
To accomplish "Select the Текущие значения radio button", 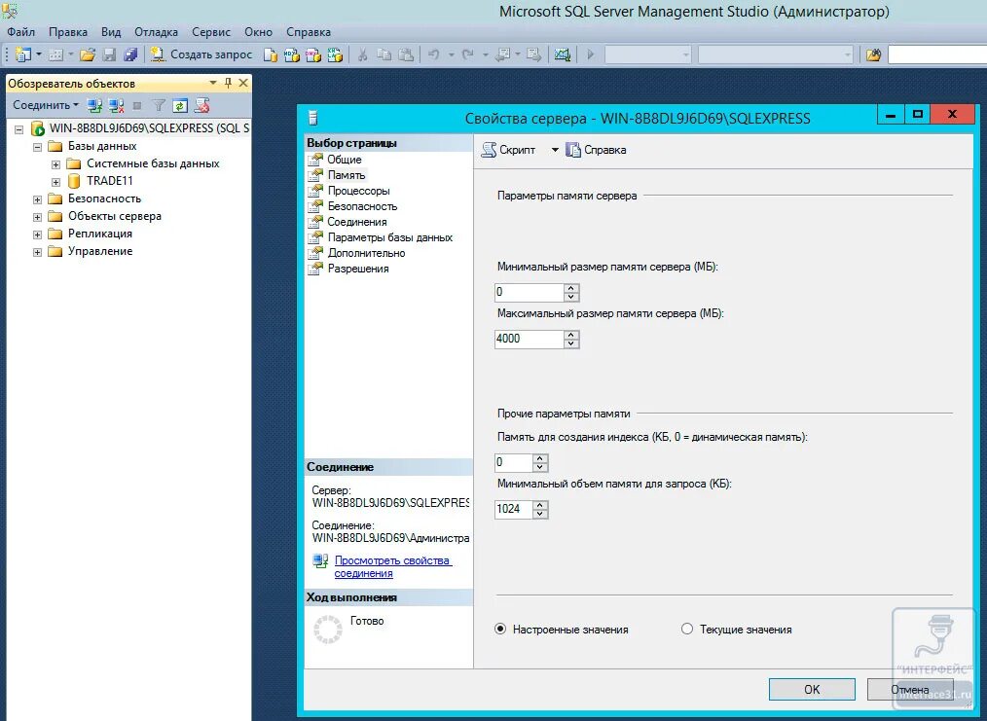I will (x=687, y=630).
